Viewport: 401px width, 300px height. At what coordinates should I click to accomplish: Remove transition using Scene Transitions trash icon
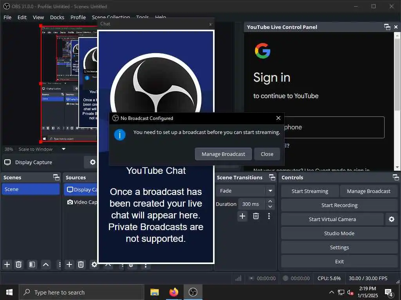coord(256,216)
